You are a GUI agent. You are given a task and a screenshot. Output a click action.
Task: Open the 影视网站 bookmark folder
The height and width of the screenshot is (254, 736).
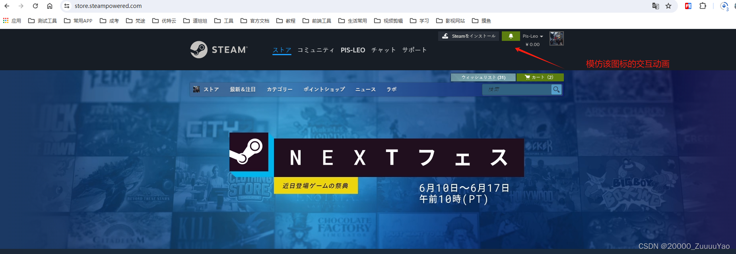coord(451,21)
